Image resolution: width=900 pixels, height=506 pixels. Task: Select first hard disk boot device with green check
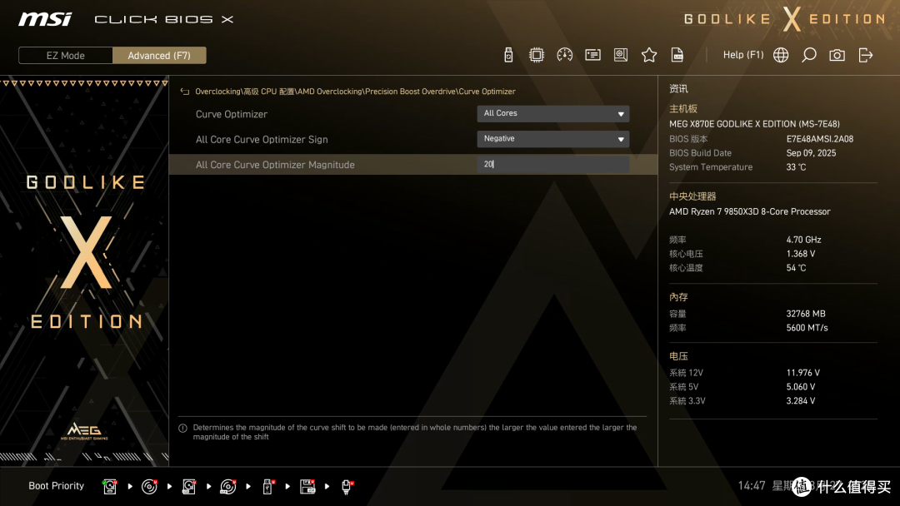(110, 487)
